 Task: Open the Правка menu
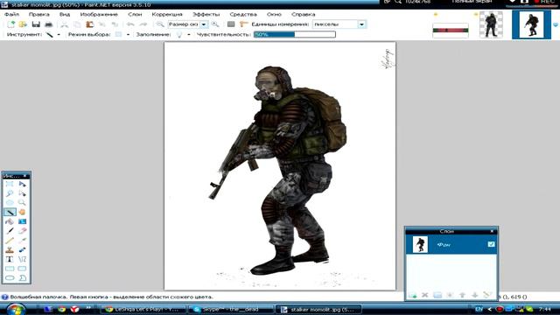point(38,14)
